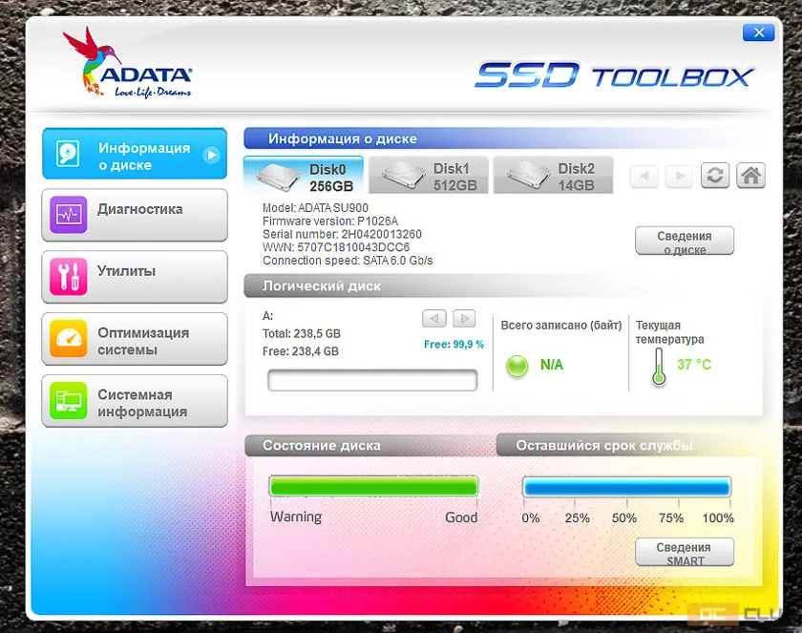
Task: Click the disk icon in Информация о диске
Action: point(68,154)
